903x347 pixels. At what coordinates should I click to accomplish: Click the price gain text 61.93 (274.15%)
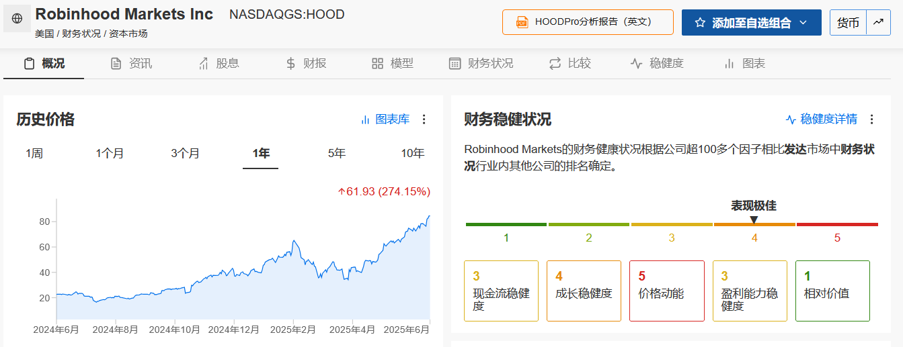tap(383, 192)
